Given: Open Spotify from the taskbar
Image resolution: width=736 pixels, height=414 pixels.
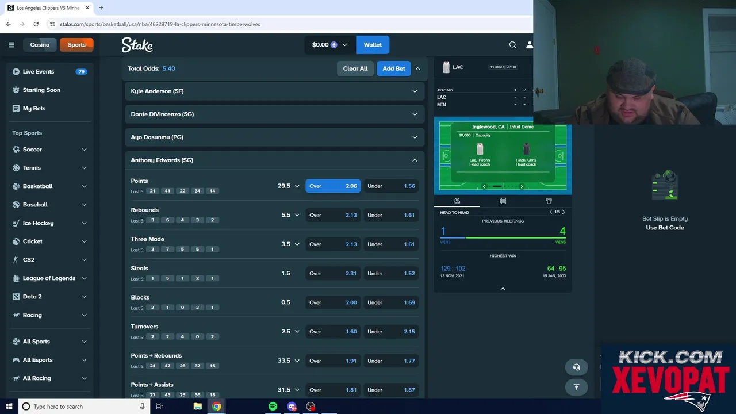Looking at the screenshot, I should 273,407.
